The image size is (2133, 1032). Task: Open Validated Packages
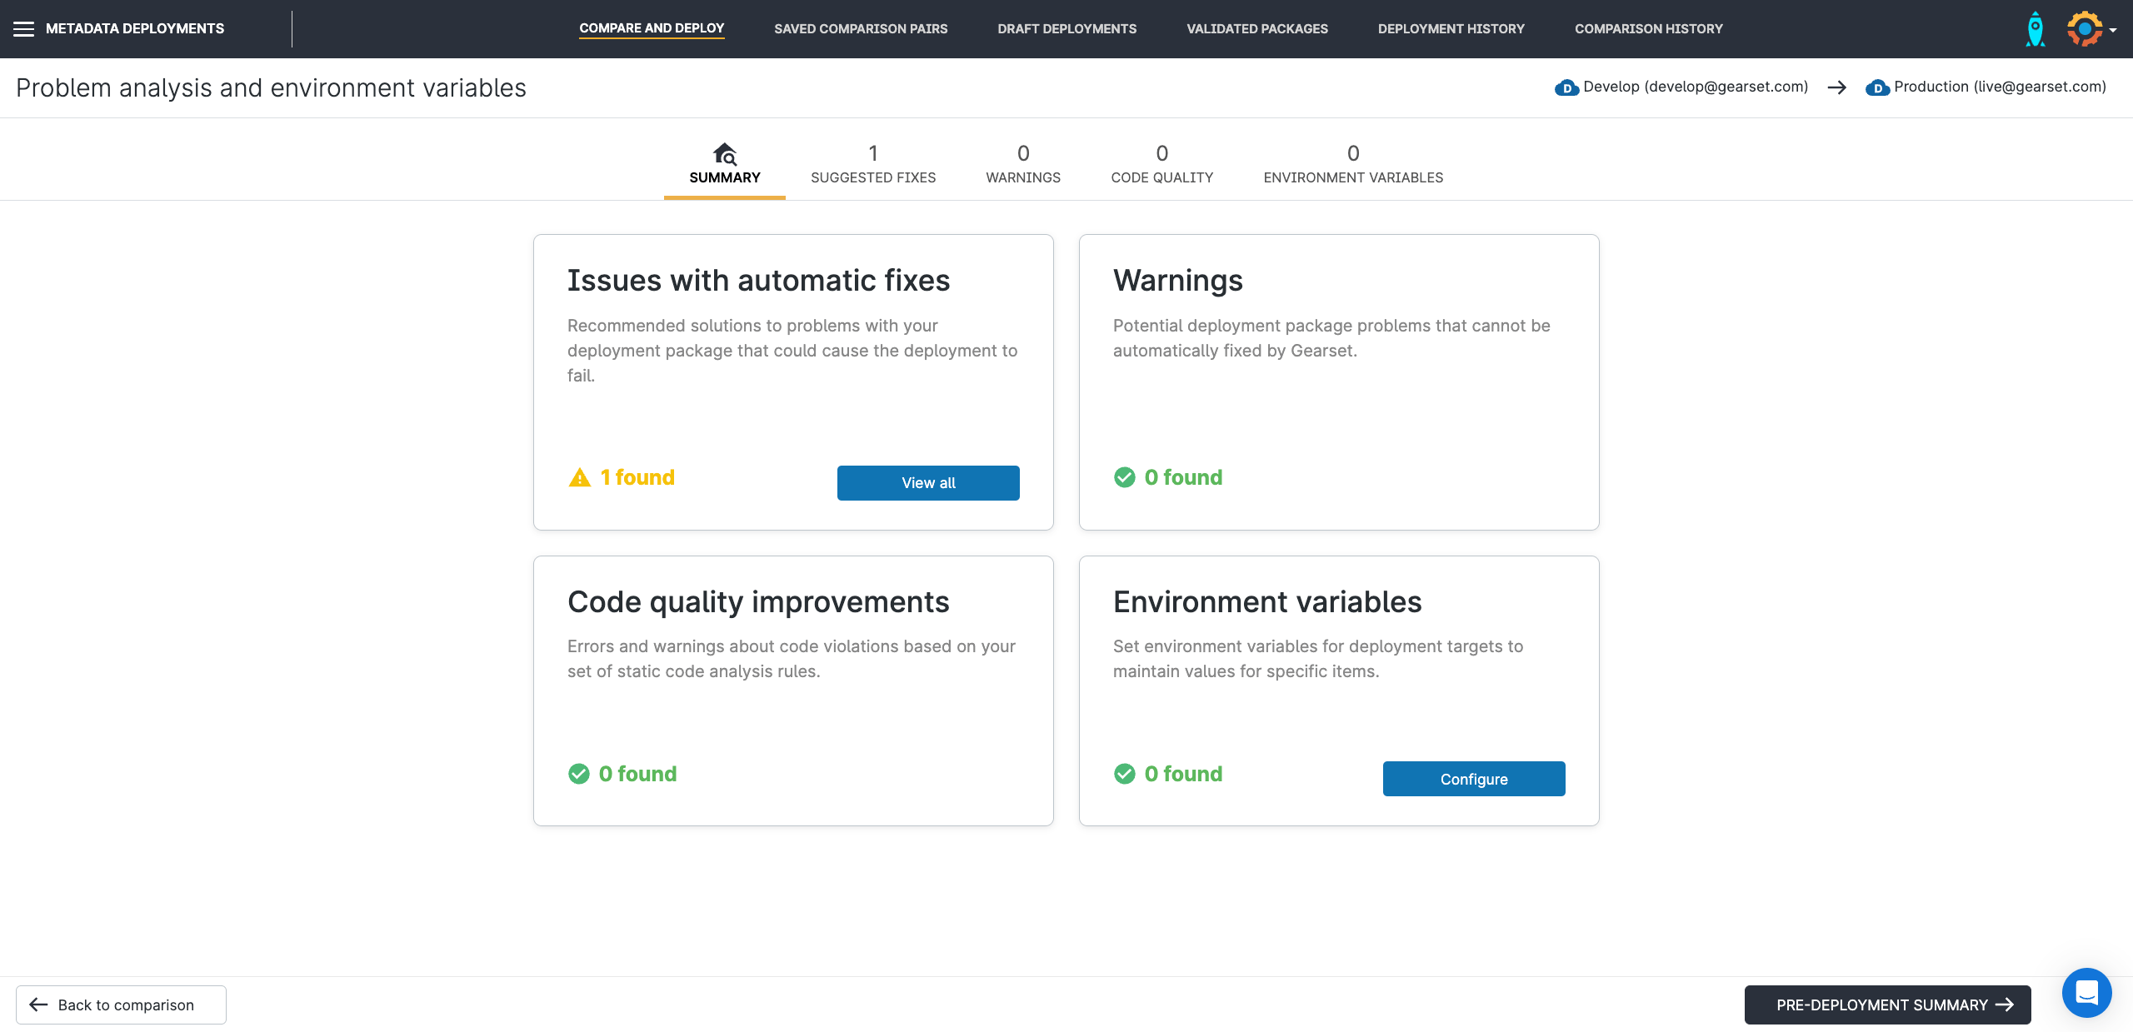[1257, 28]
